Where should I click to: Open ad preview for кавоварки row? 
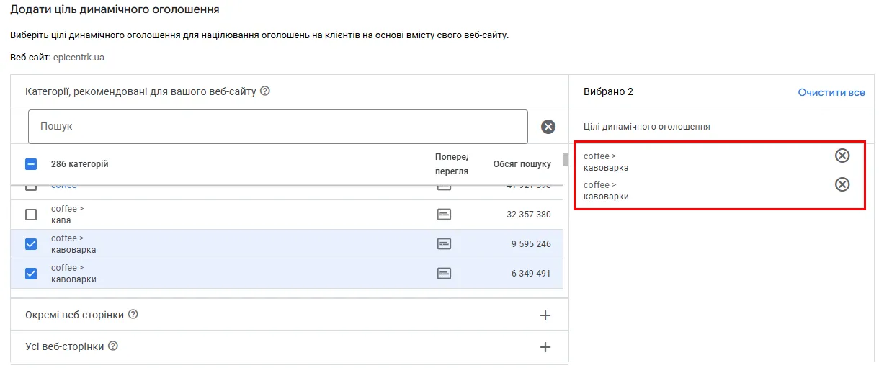coord(445,274)
